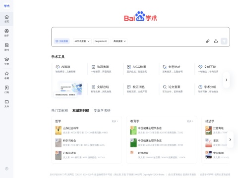
Task: Switch to the 专业学者榜 tab
Action: 102,110
